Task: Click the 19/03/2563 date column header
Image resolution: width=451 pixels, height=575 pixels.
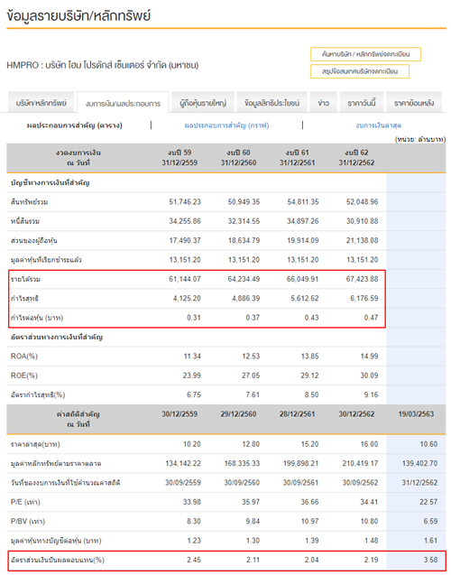Action: [x=416, y=414]
